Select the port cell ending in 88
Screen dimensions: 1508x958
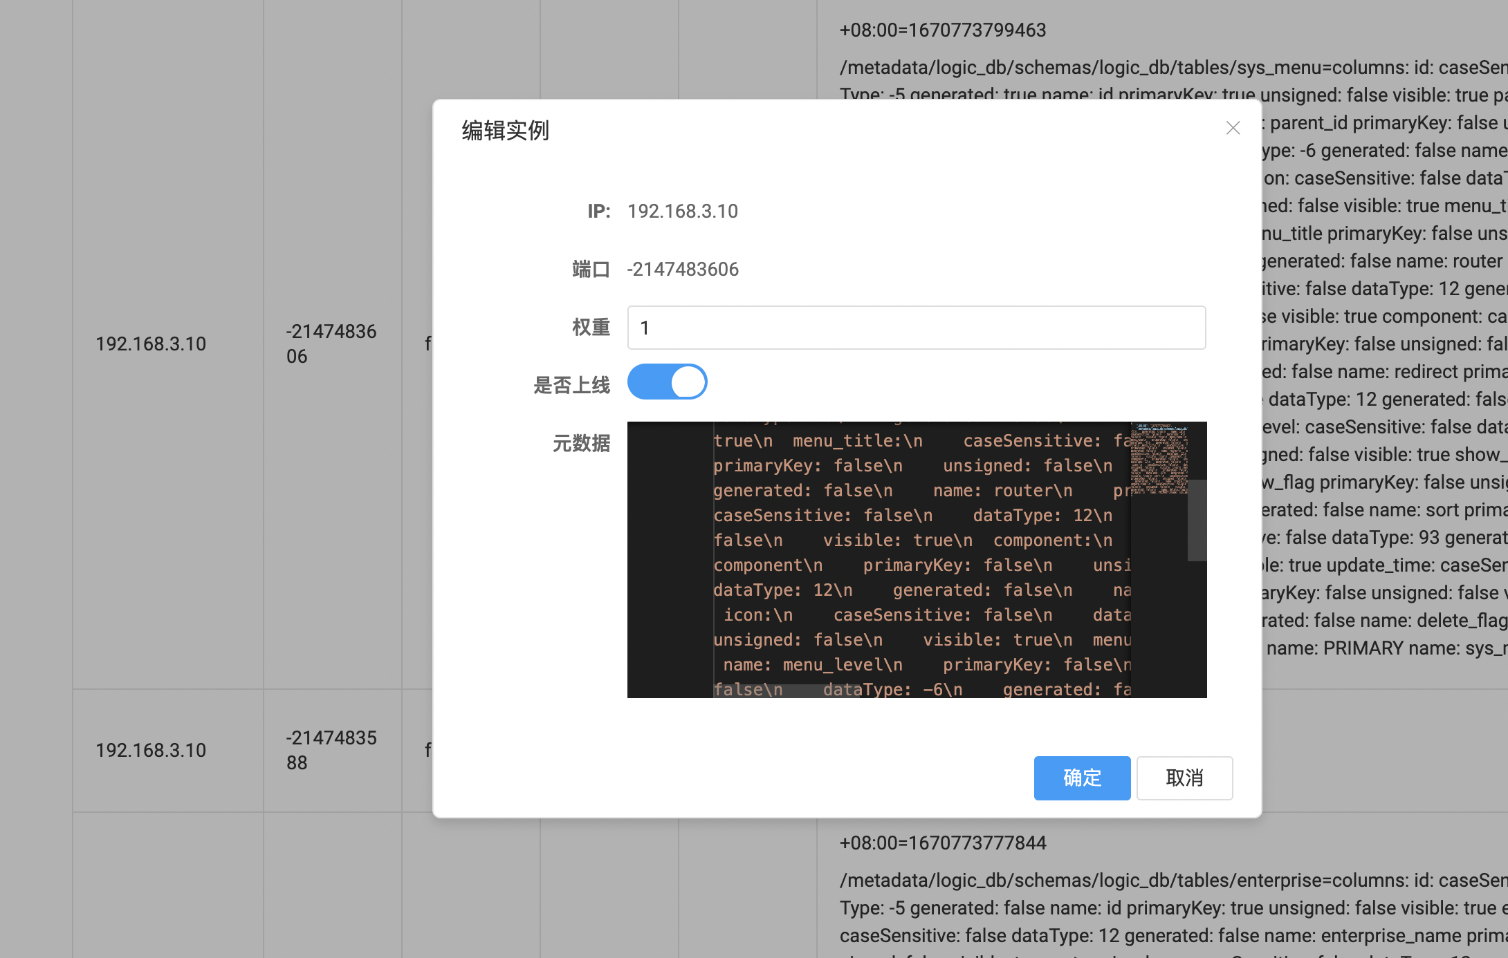(331, 751)
